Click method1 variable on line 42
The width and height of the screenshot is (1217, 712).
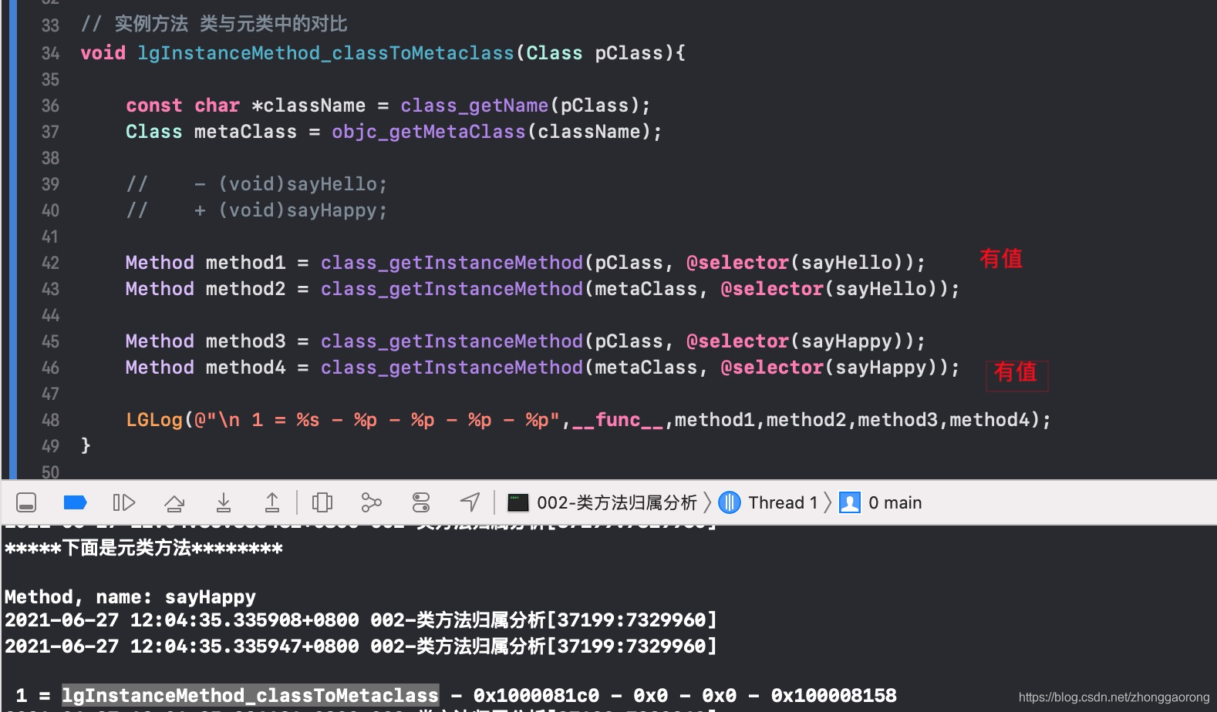[x=245, y=263]
